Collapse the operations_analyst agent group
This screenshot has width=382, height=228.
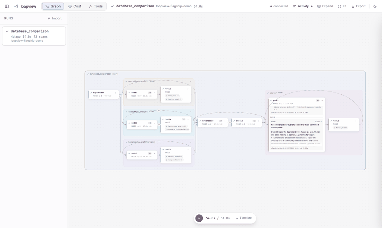pyautogui.click(x=191, y=81)
